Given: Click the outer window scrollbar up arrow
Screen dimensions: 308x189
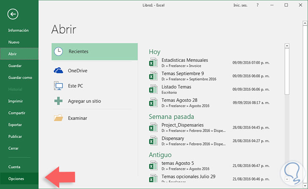Looking at the screenshot, I should tap(305, 23).
